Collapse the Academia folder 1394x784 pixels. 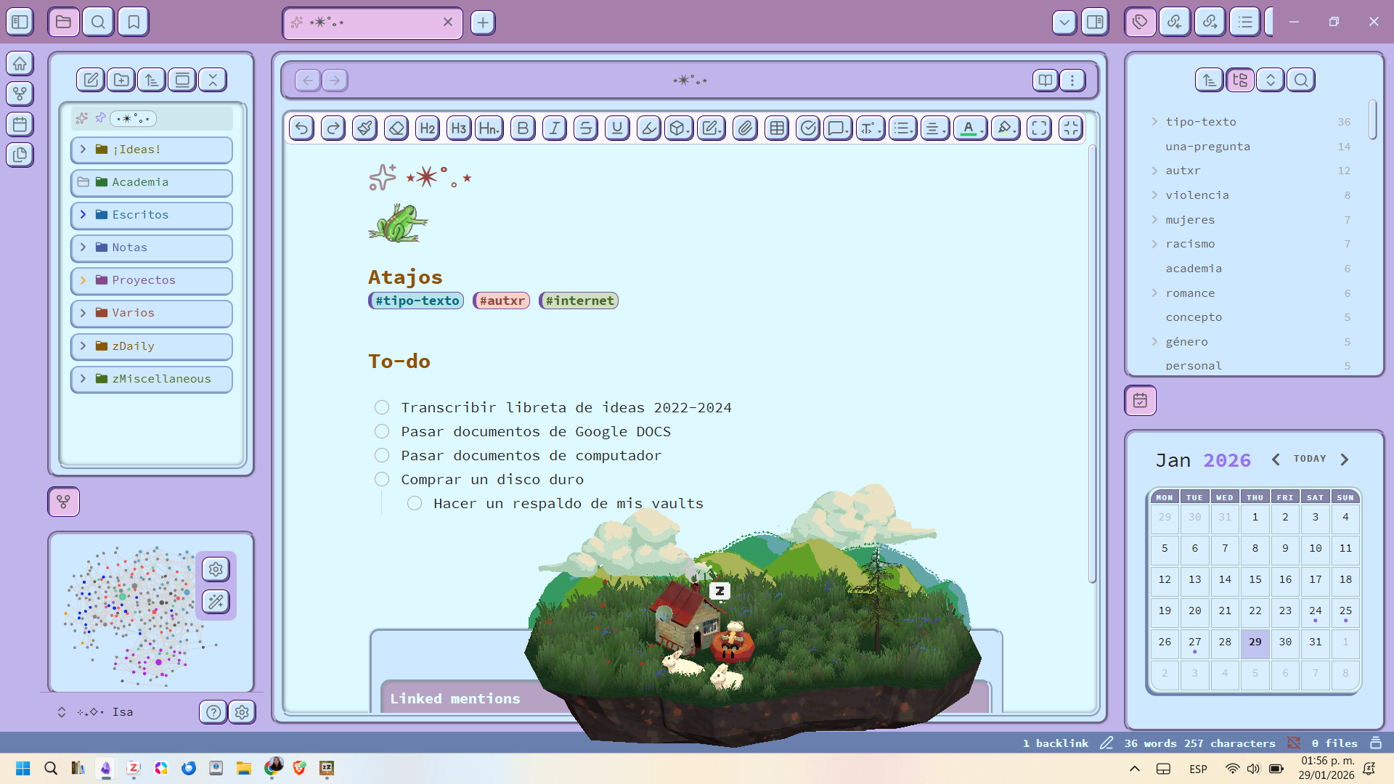coord(83,182)
